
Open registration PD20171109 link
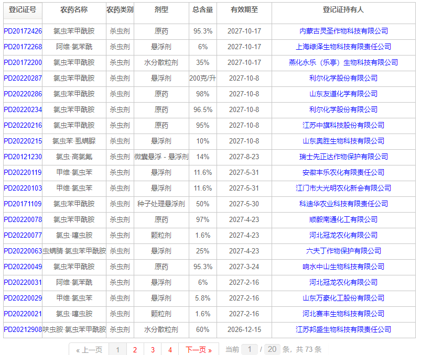[x=23, y=204]
